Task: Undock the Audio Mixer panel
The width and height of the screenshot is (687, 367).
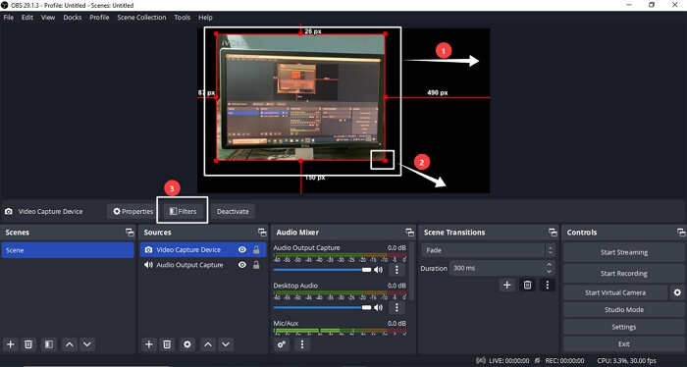Action: click(x=409, y=233)
